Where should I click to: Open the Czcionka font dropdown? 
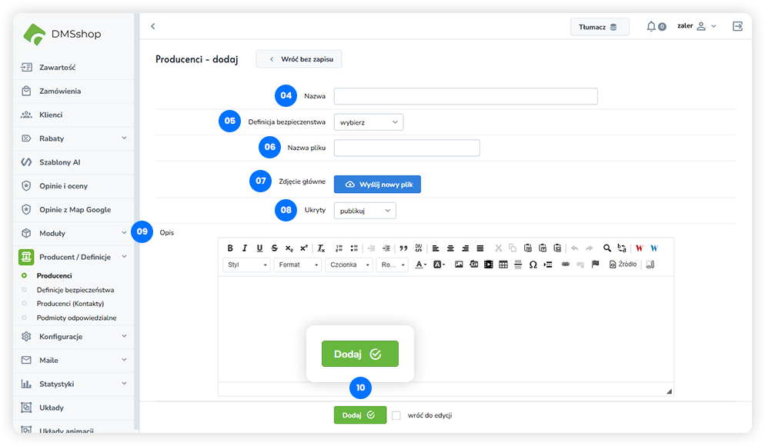coord(348,265)
